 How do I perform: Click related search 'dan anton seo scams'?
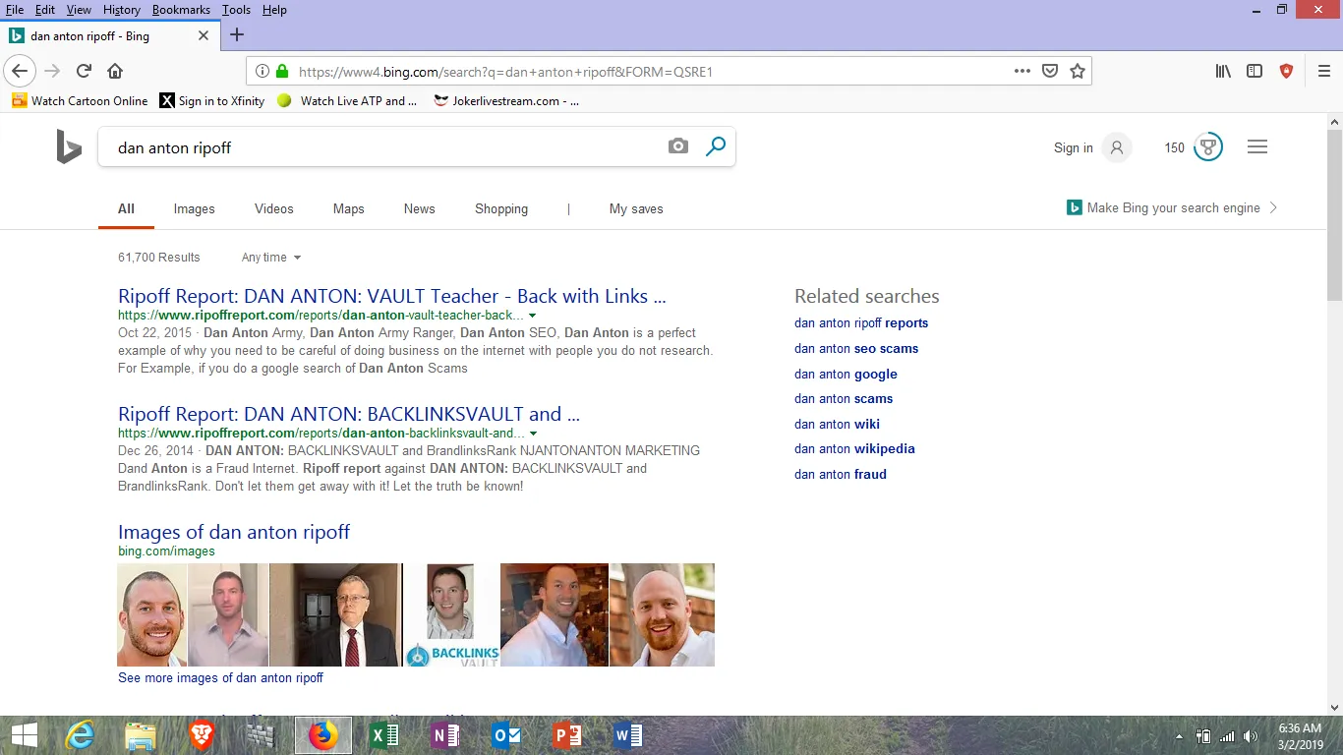click(856, 349)
